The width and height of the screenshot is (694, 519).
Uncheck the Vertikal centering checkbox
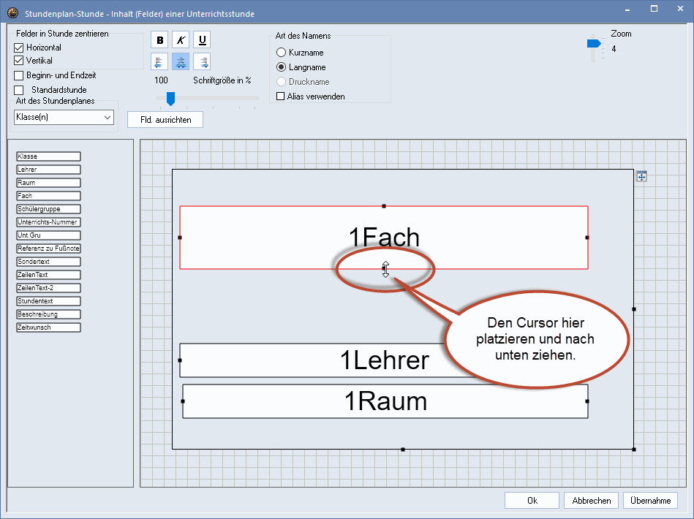tap(18, 60)
